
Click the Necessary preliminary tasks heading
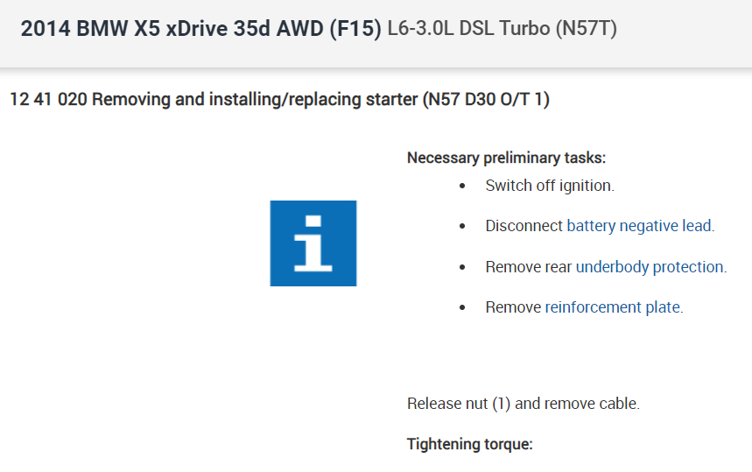506,158
